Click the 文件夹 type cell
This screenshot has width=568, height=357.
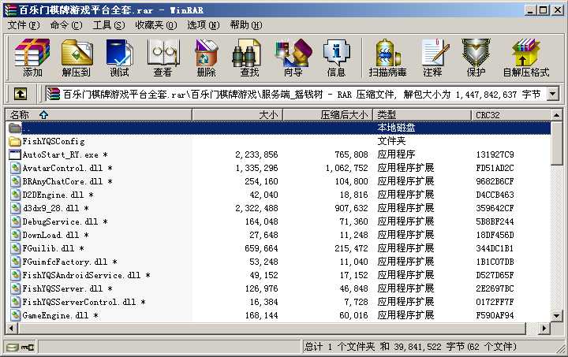(391, 141)
